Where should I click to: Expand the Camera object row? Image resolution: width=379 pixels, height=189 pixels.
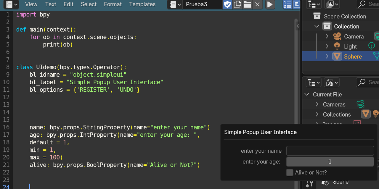click(327, 36)
